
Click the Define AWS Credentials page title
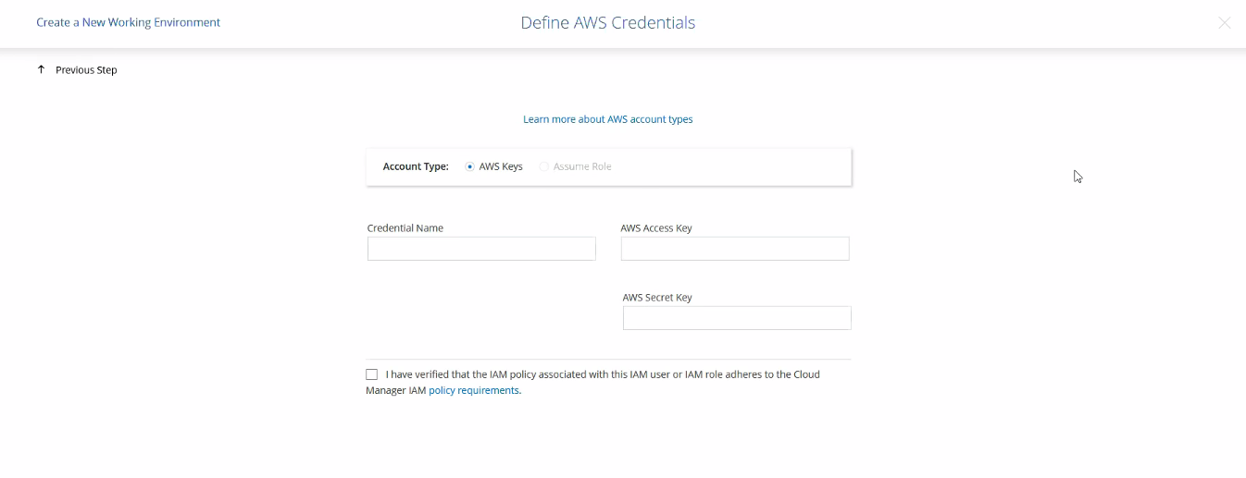607,23
